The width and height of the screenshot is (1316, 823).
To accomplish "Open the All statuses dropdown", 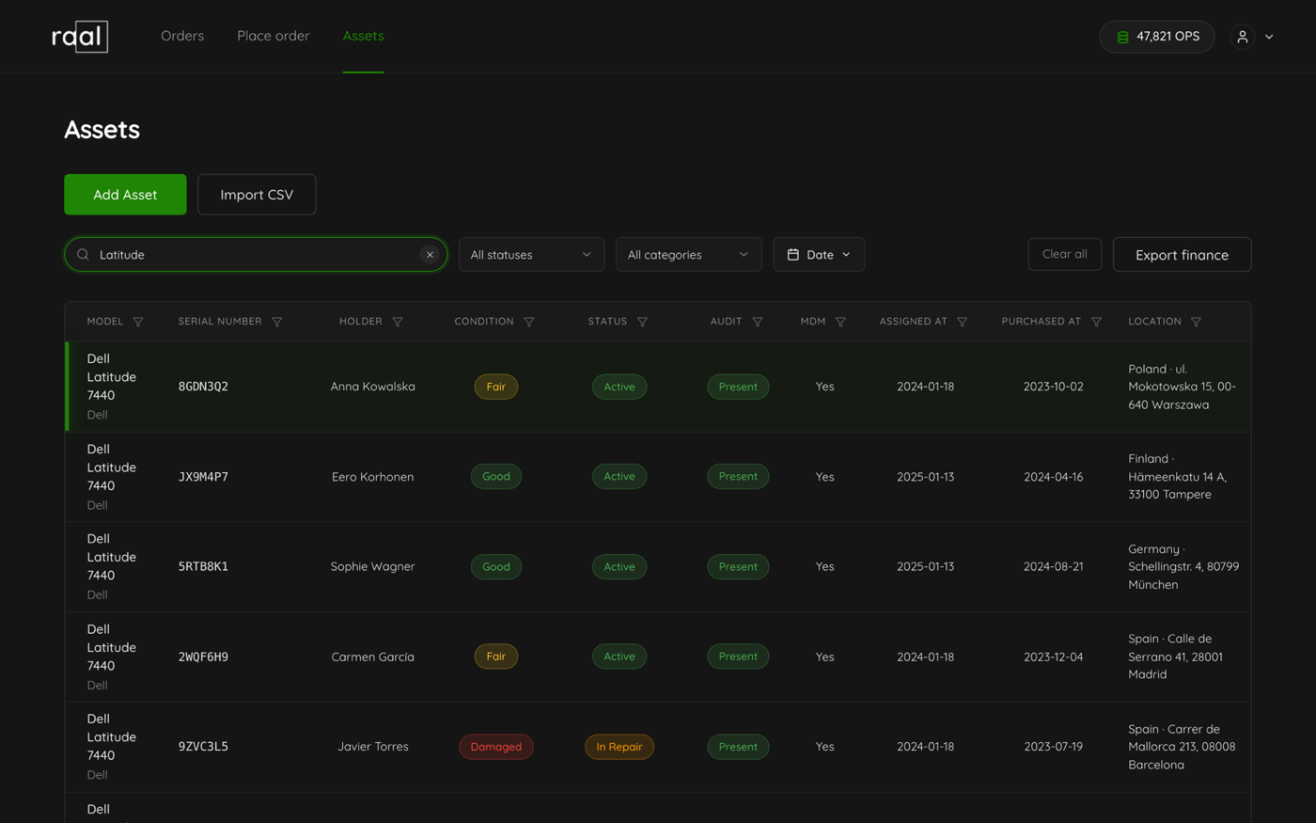I will [x=531, y=255].
